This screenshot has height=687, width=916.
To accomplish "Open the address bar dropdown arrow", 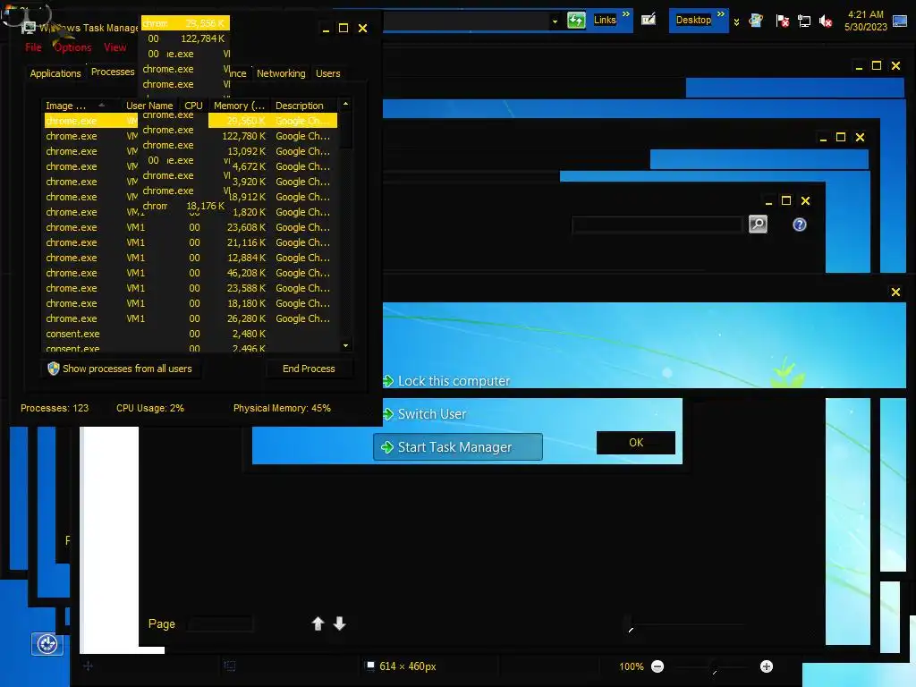I will coord(555,21).
